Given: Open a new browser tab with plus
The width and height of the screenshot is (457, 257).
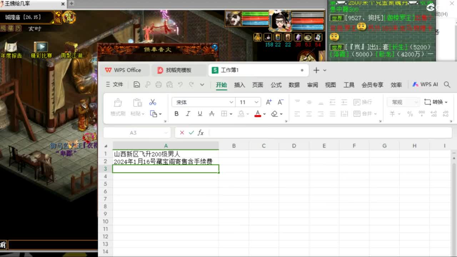Looking at the screenshot, I should (x=71, y=3).
